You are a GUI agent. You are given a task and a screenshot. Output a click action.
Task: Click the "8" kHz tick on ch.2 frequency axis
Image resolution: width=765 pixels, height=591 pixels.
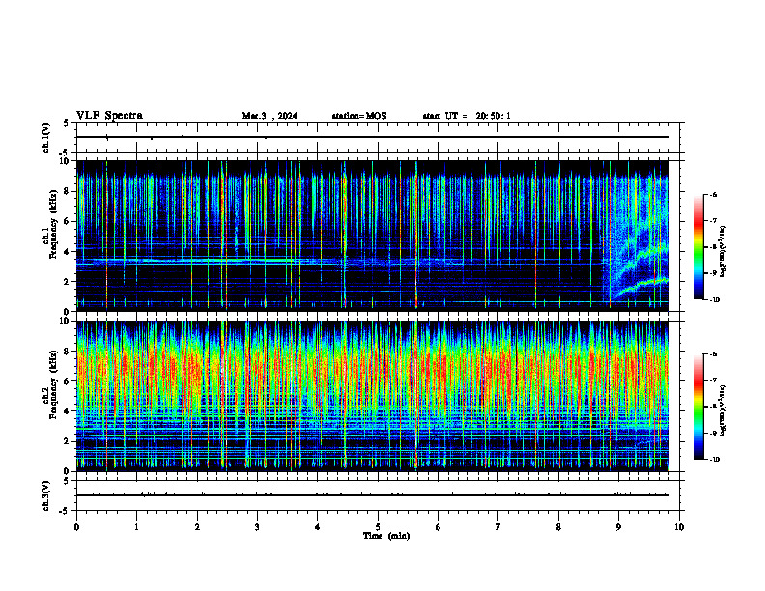(x=69, y=352)
